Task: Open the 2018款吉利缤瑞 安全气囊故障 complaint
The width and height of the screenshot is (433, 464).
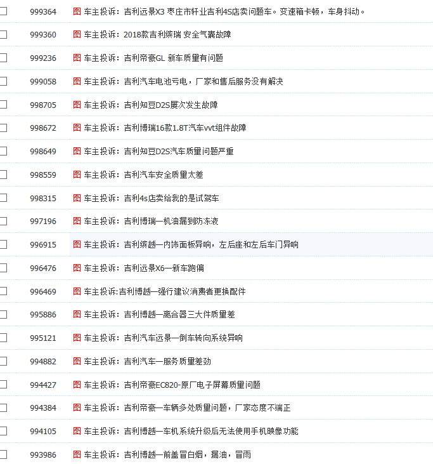Action: click(157, 34)
